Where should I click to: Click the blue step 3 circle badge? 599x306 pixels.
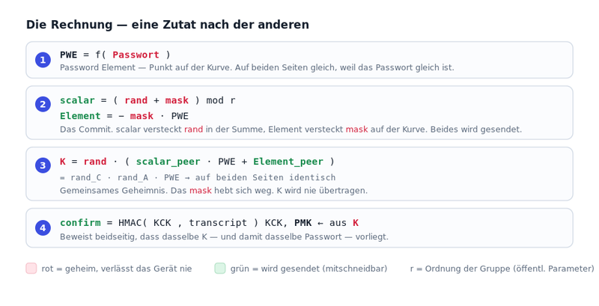pos(43,165)
